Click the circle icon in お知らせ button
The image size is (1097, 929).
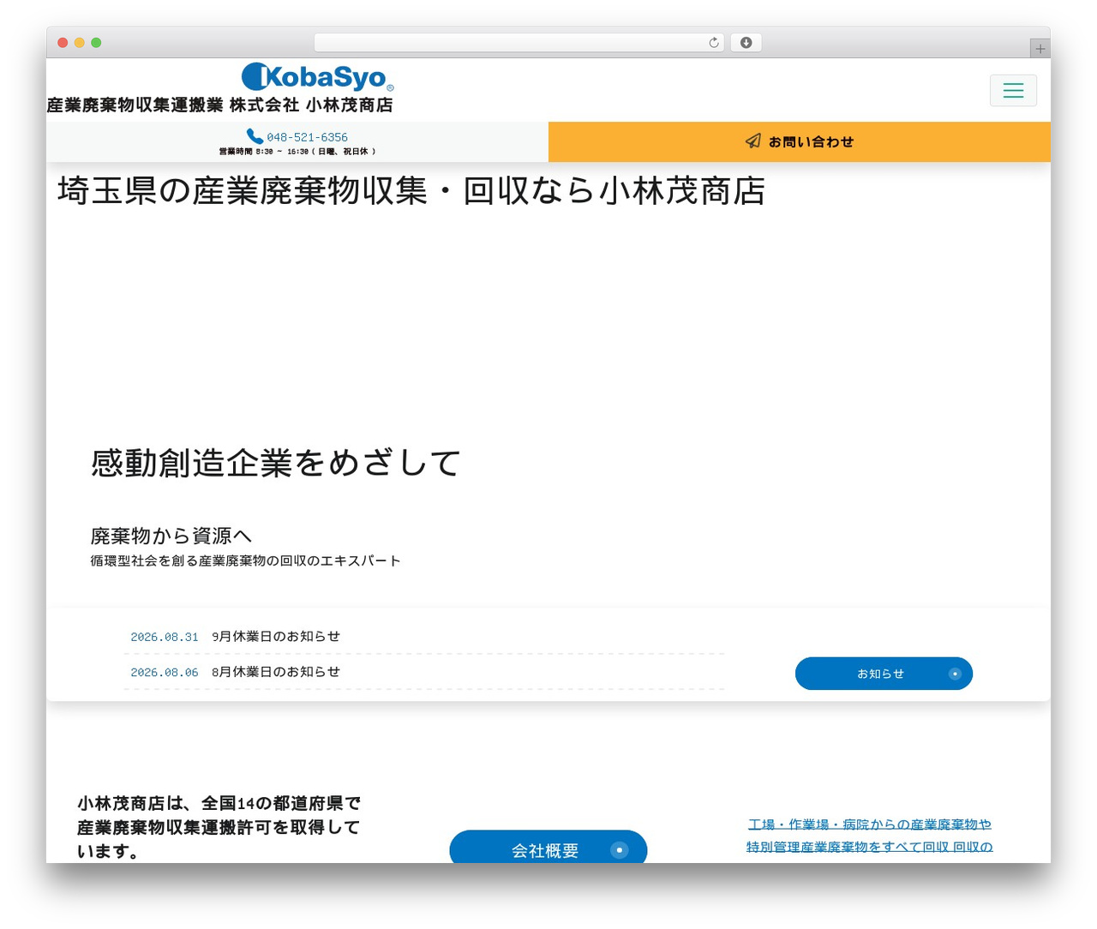955,674
